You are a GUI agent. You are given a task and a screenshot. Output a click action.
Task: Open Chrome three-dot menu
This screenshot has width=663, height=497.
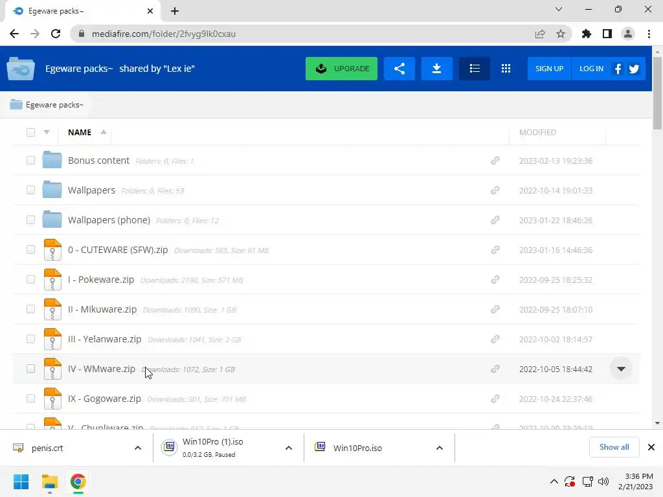[649, 34]
